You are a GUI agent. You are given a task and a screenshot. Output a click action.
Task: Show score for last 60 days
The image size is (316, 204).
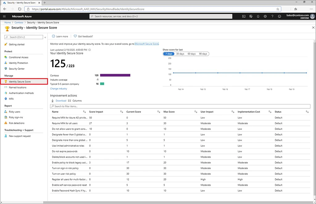(192, 54)
